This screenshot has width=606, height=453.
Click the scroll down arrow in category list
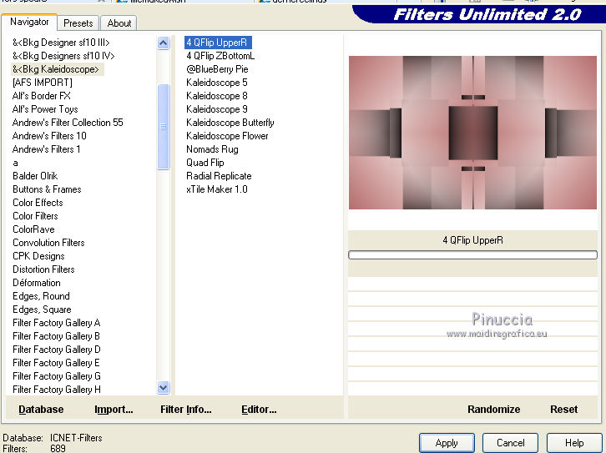click(x=163, y=387)
